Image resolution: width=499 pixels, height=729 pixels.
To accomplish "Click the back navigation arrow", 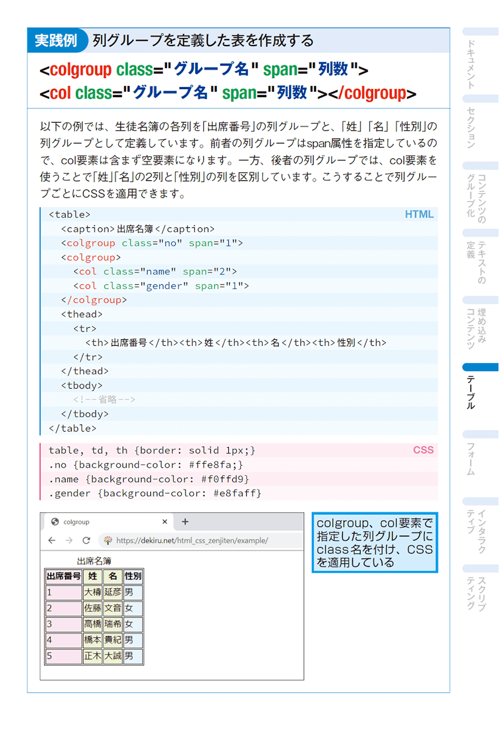I will click(51, 541).
